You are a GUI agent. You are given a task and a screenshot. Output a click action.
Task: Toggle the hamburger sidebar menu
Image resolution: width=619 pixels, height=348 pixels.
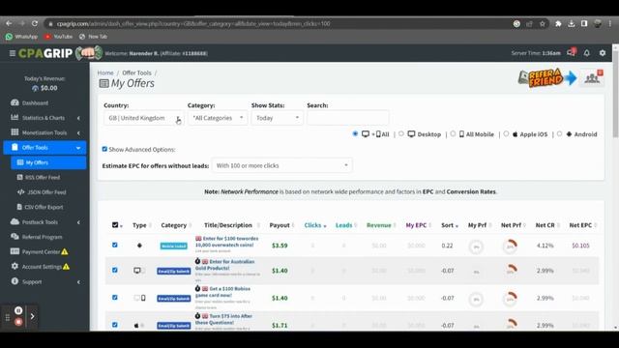tap(13, 53)
